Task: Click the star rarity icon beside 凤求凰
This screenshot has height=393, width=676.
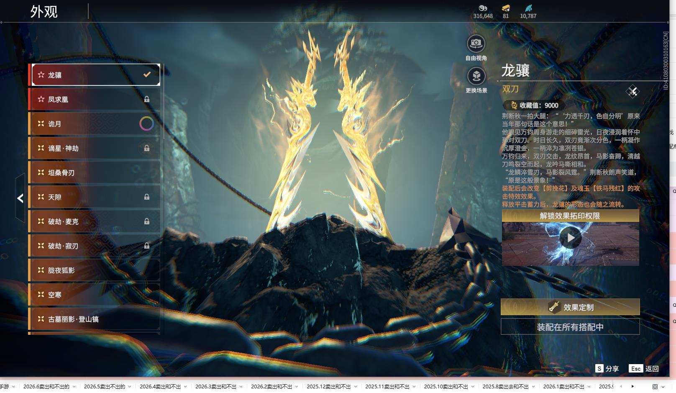Action: [41, 99]
